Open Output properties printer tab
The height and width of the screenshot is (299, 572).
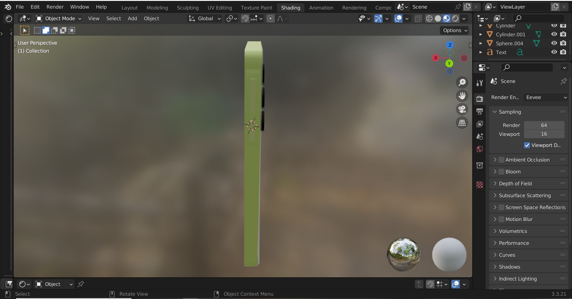480,112
